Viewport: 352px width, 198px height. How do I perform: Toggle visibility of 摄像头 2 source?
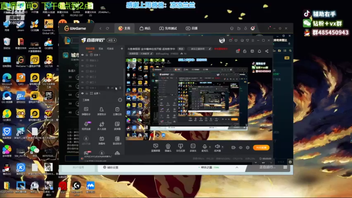[x=82, y=60]
